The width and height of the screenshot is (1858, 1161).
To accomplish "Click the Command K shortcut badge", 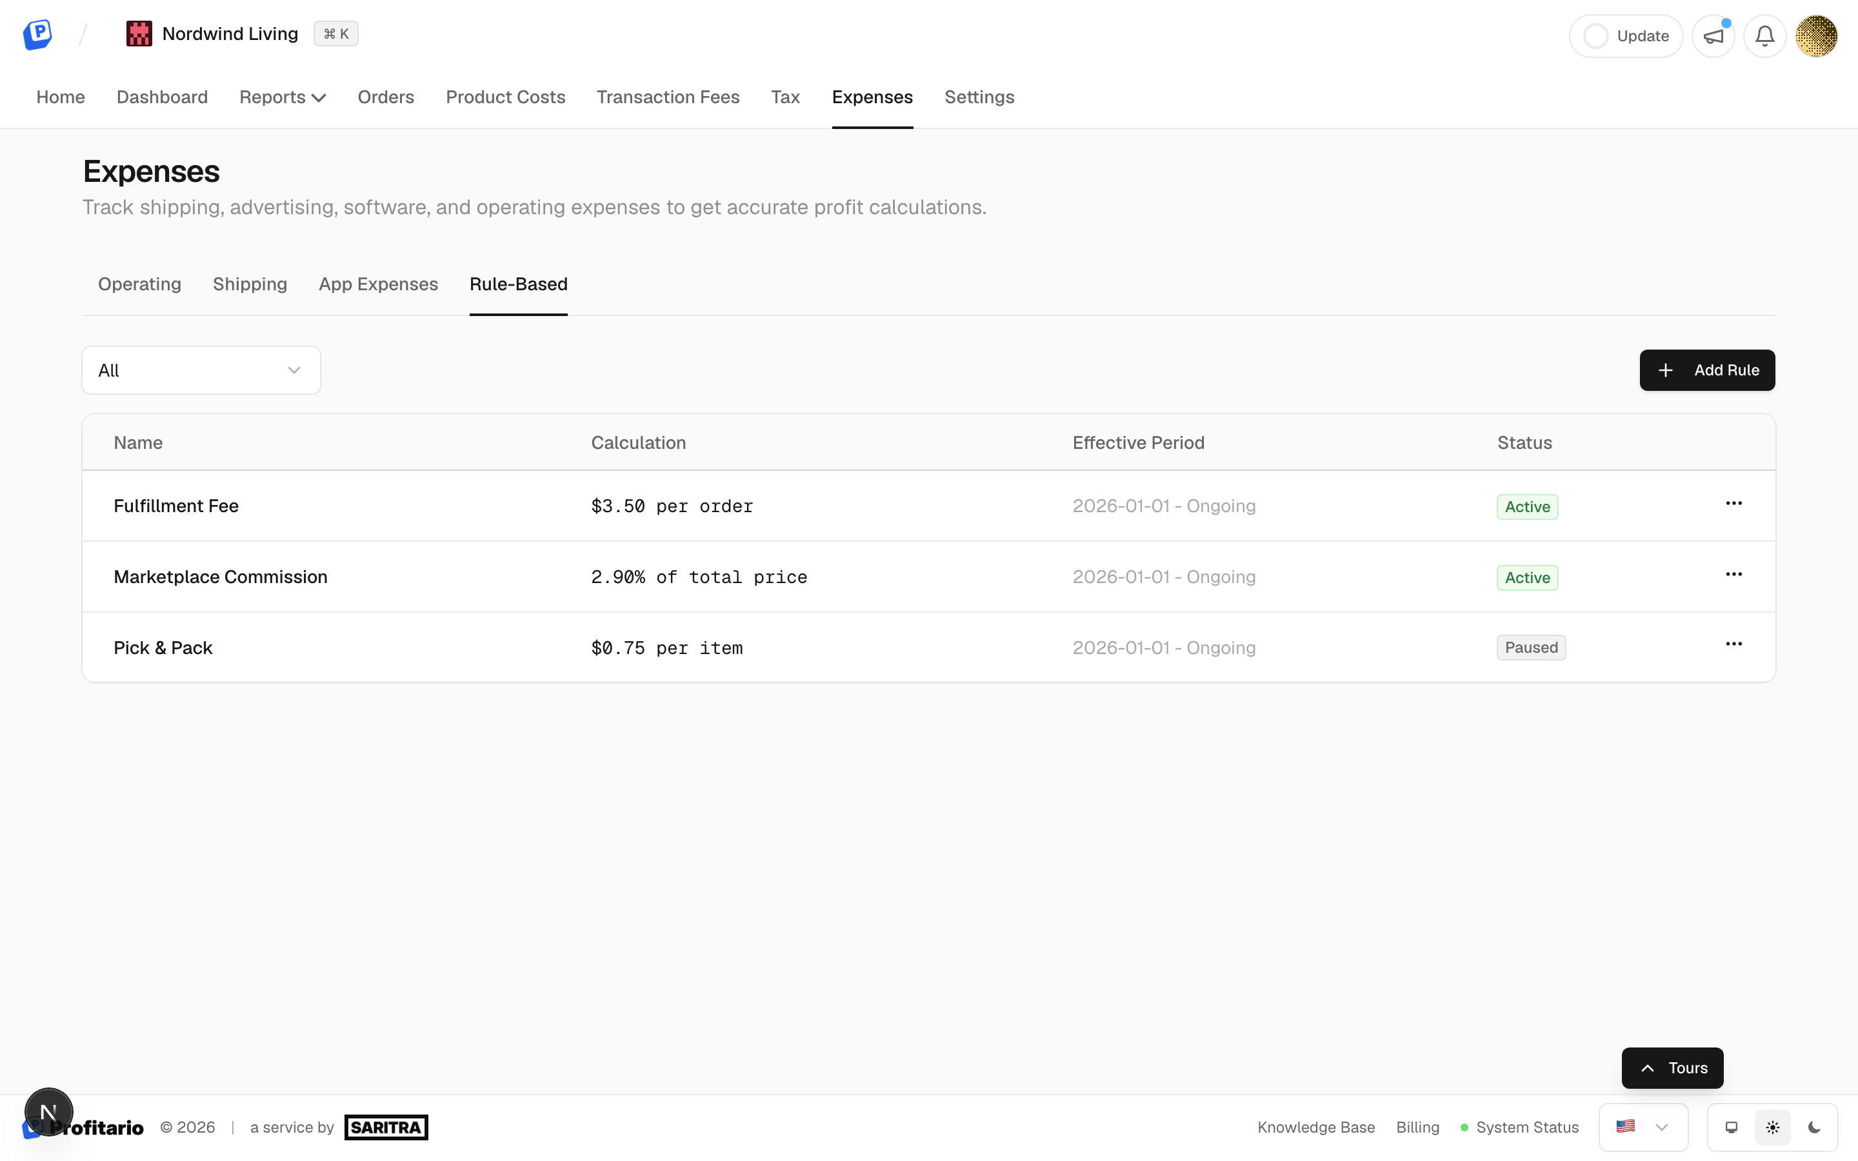I will pos(335,34).
